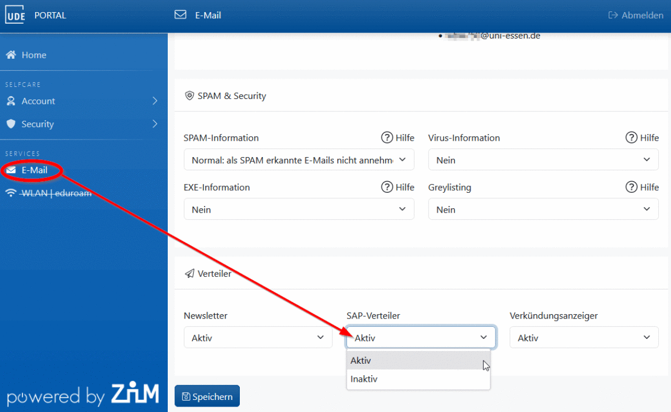
Task: Click Abmelden to log out
Action: (636, 15)
